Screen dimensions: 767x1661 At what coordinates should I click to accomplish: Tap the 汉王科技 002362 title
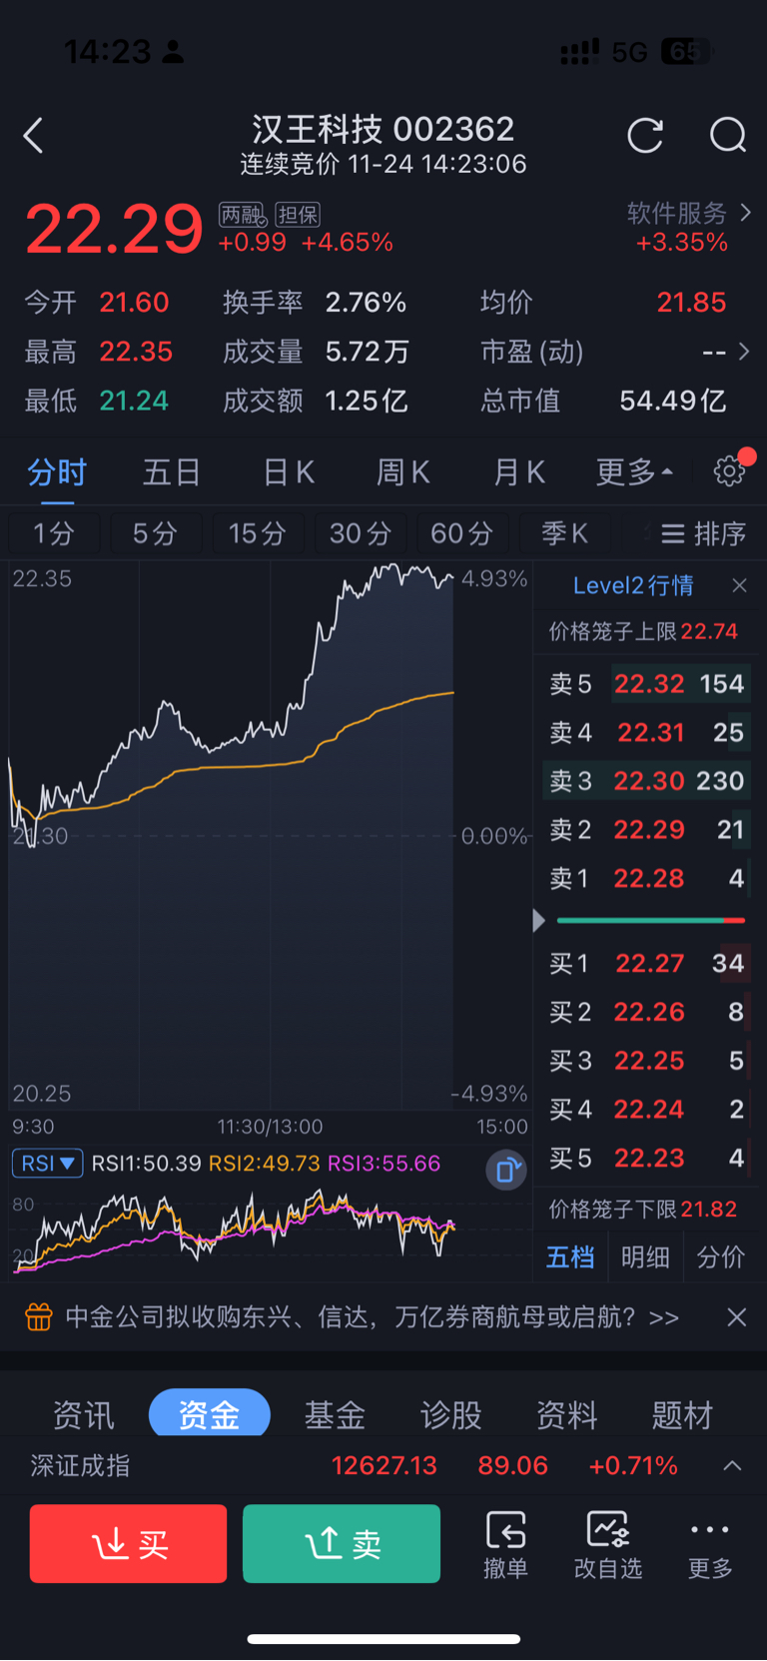pyautogui.click(x=383, y=129)
